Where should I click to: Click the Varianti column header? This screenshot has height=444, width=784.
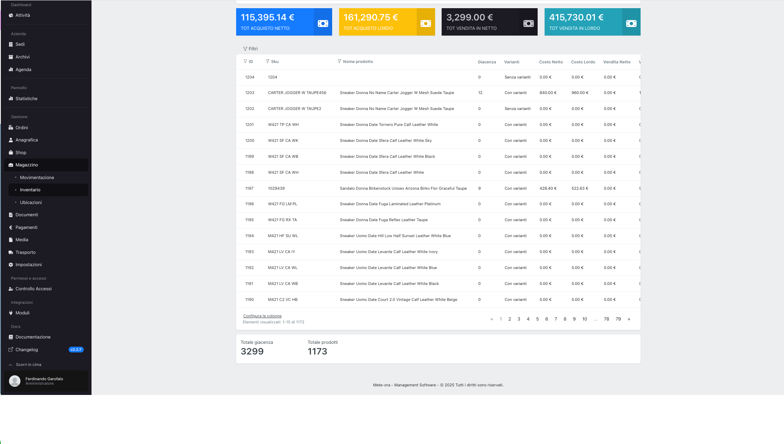click(511, 62)
